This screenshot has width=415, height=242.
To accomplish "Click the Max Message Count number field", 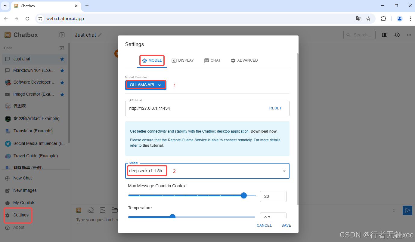I will coord(273,196).
